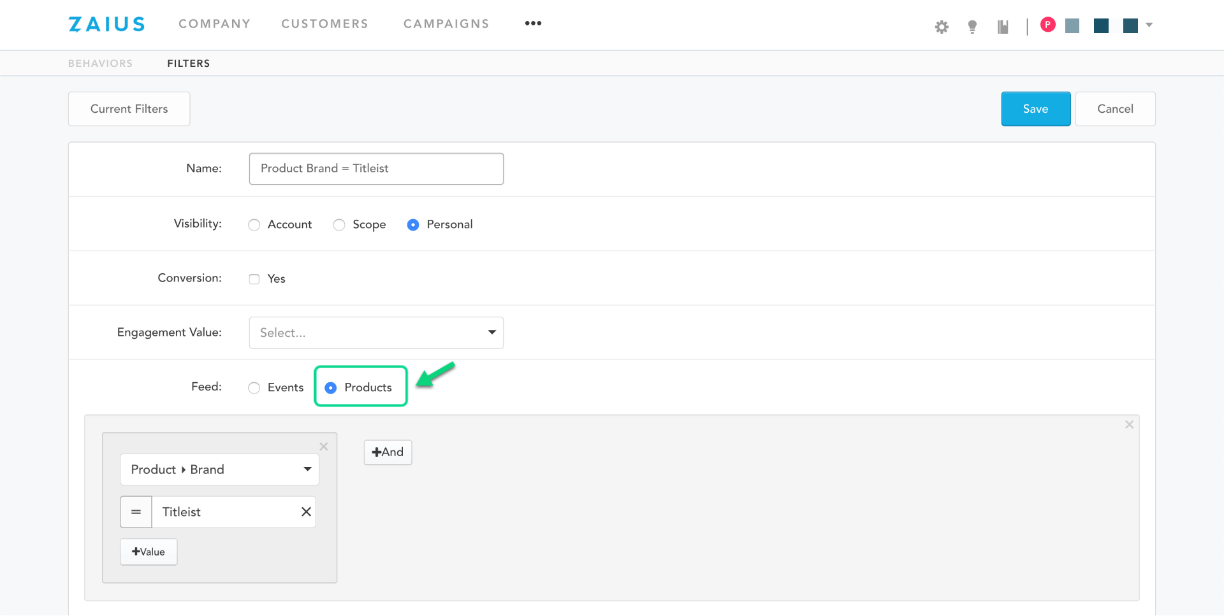The width and height of the screenshot is (1224, 616).
Task: Select Products feed radio button
Action: 331,388
